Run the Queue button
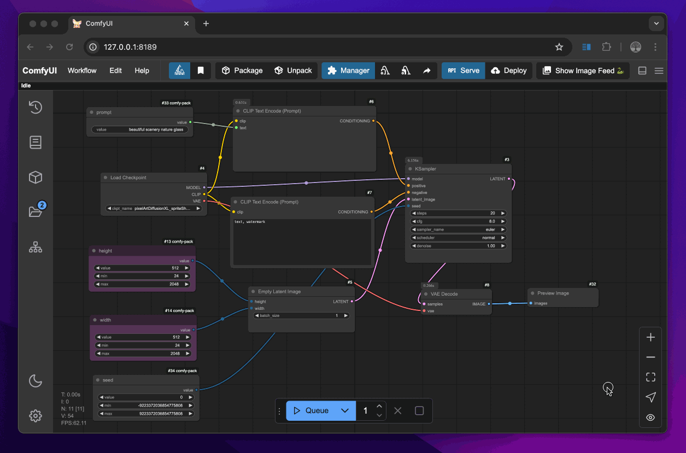Screen dimensions: 686x453 [x=310, y=410]
